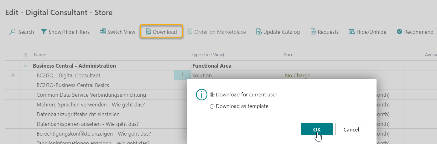Cancel the download dialog
This screenshot has height=144, width=437.
click(x=351, y=129)
